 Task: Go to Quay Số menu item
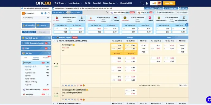tap(97, 3)
